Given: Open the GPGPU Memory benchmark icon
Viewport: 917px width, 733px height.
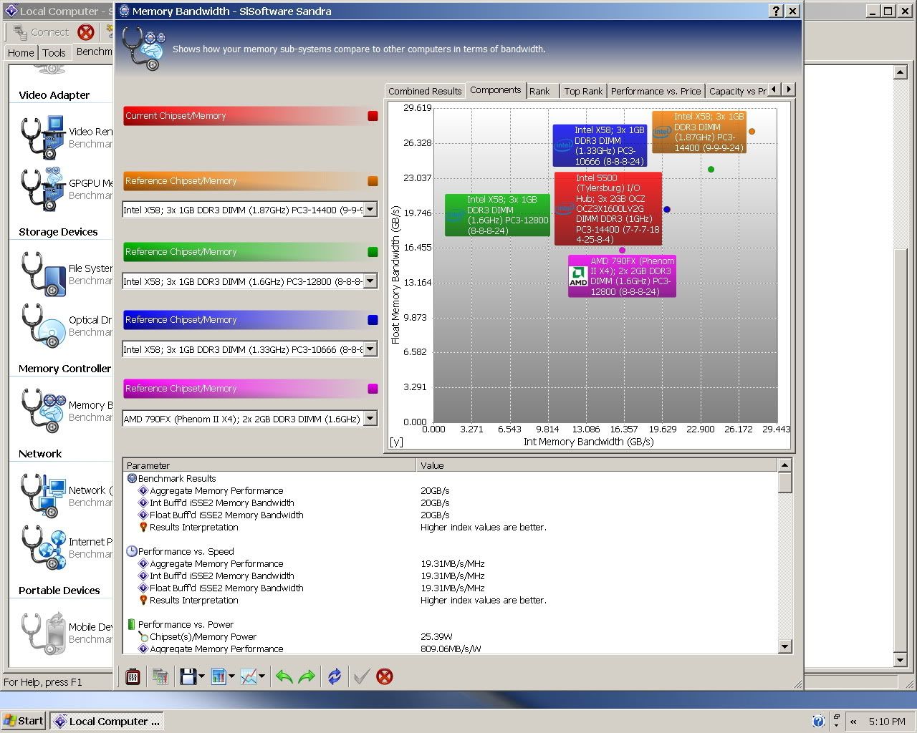Looking at the screenshot, I should tap(42, 188).
